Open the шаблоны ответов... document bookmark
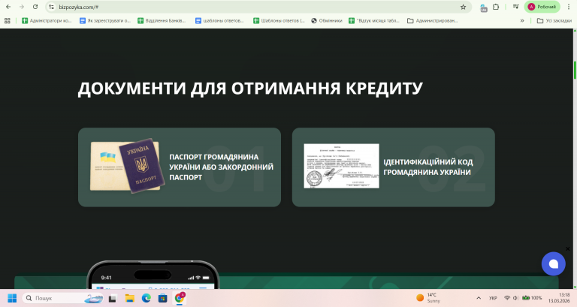The height and width of the screenshot is (307, 577). (x=219, y=21)
